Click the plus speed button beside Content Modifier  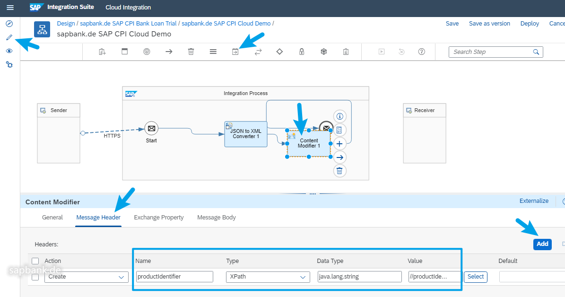pos(339,144)
